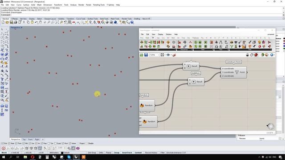
Task: Expand the Sequence panel in Grasshopper ribbon
Action: [x=185, y=49]
